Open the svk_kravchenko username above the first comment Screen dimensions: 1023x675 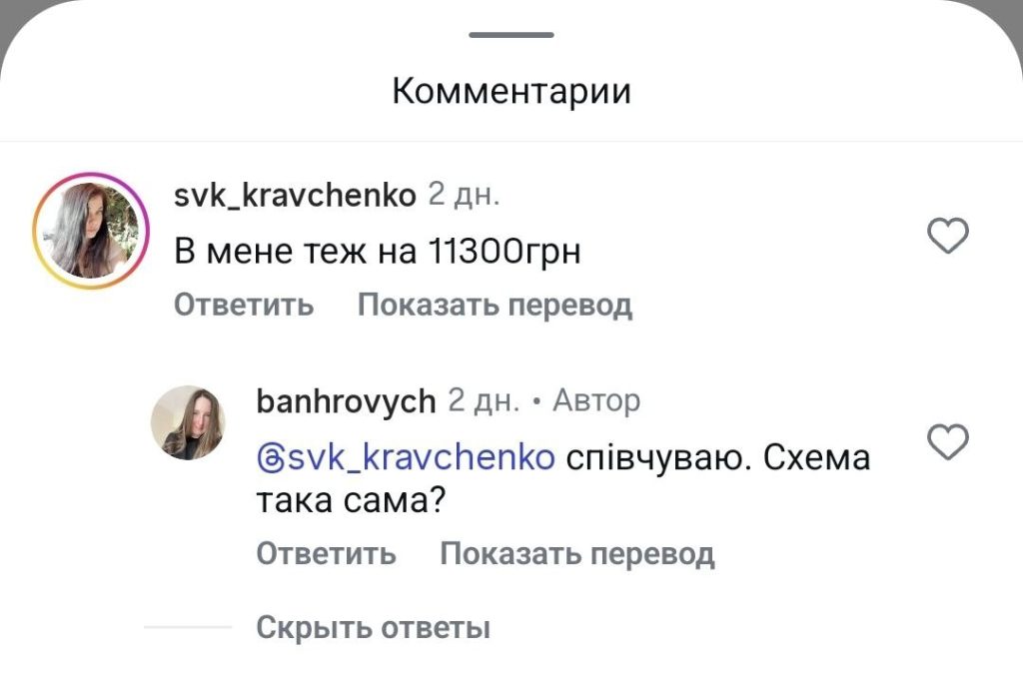coord(295,196)
